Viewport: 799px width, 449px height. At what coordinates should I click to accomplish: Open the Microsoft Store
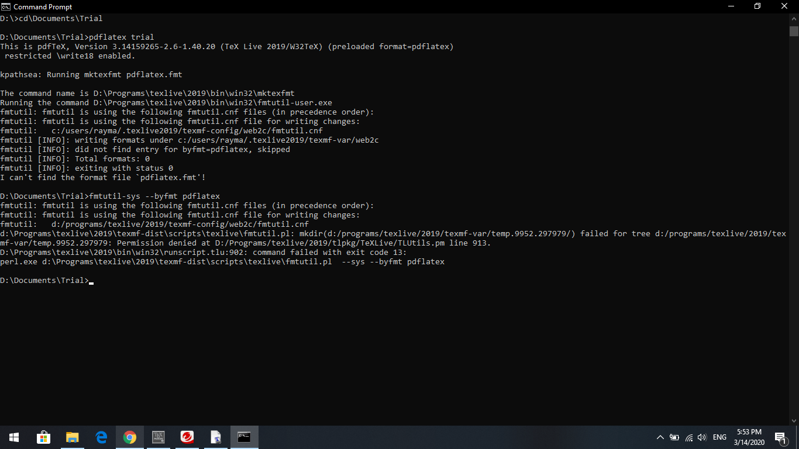(44, 437)
